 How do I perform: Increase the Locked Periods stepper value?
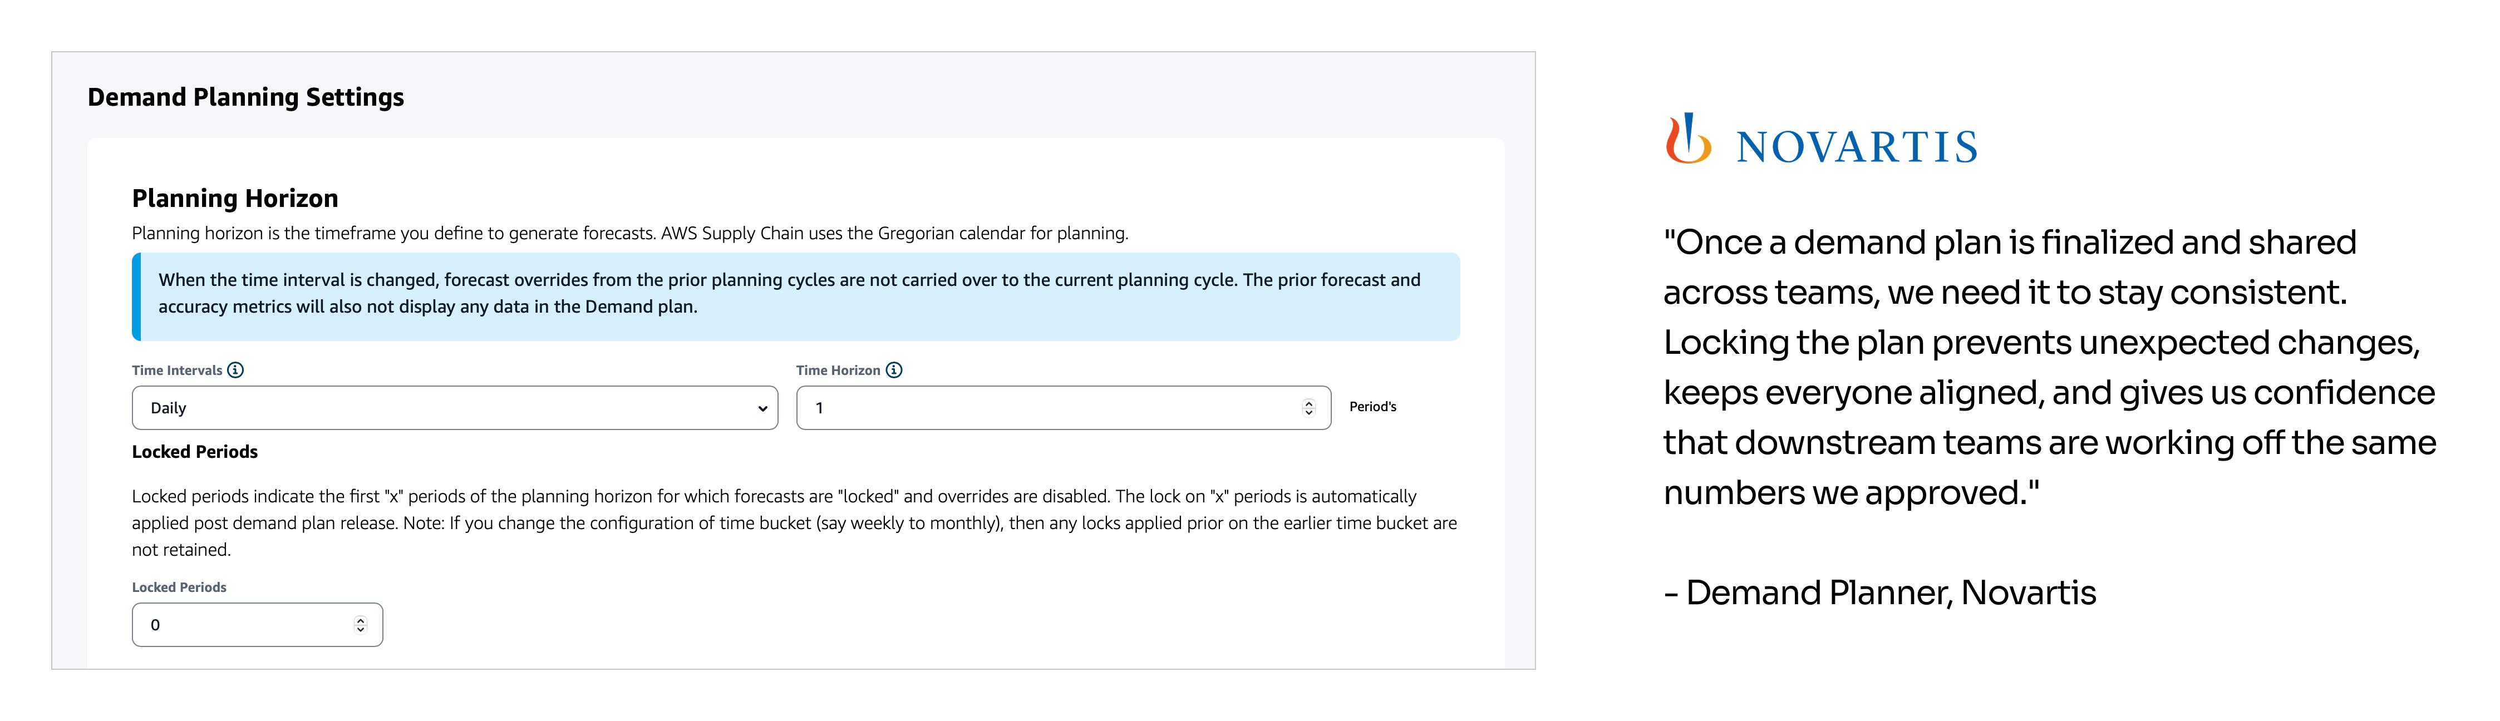coord(360,620)
